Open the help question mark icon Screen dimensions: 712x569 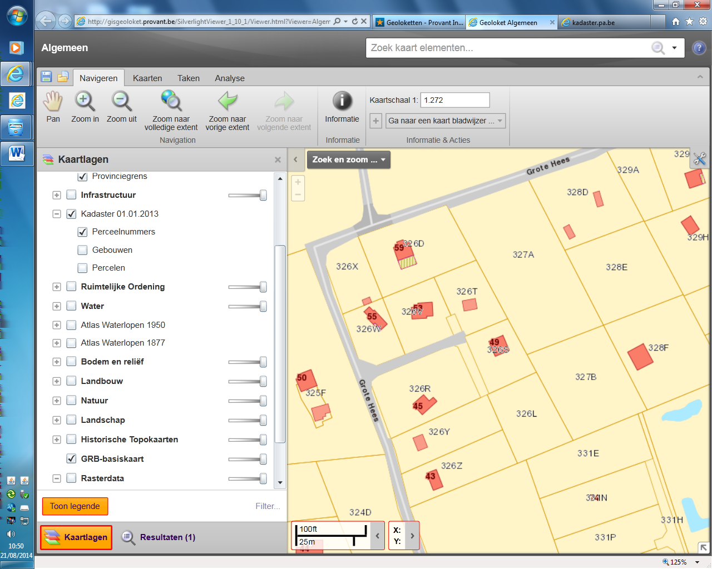(x=699, y=48)
